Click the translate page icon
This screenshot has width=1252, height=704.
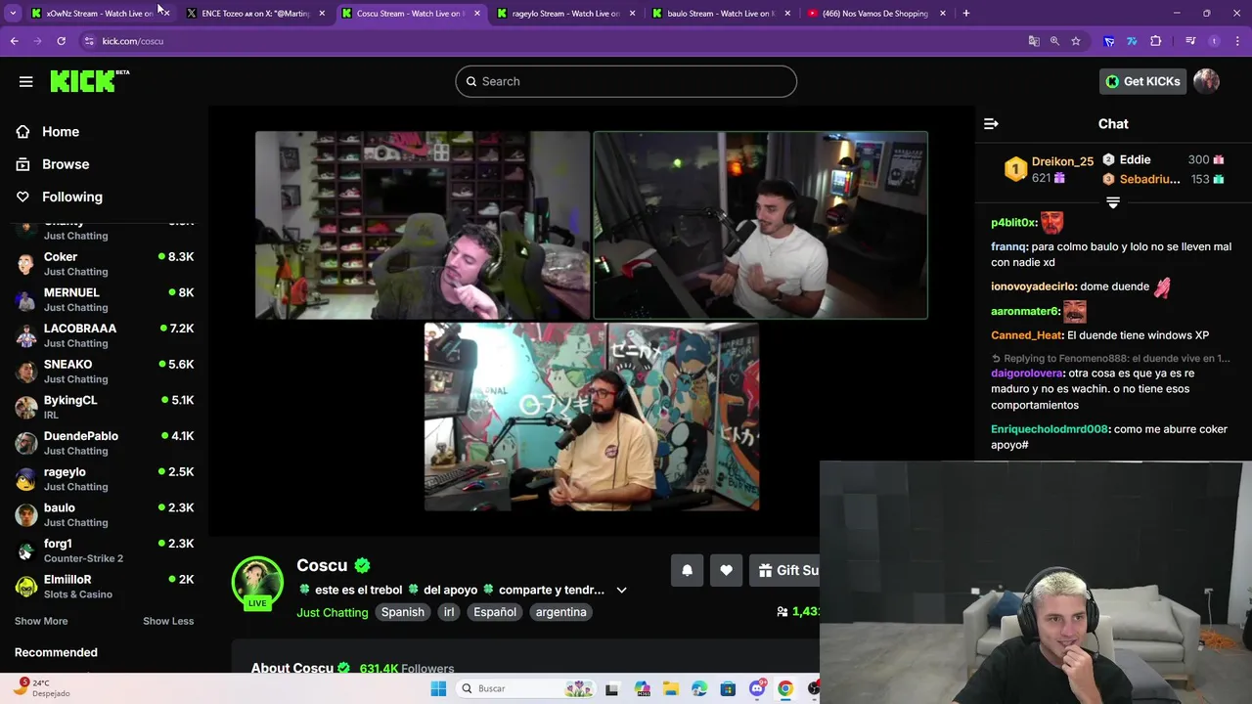pyautogui.click(x=1034, y=41)
